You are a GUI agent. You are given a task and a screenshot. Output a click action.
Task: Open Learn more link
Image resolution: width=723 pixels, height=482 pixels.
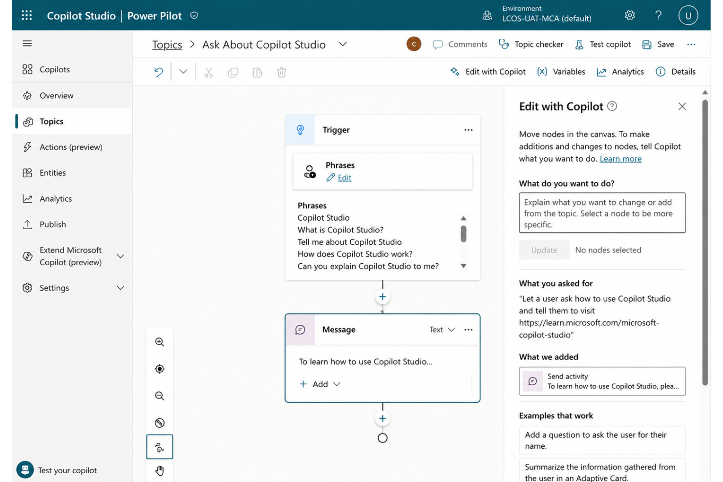coord(620,159)
